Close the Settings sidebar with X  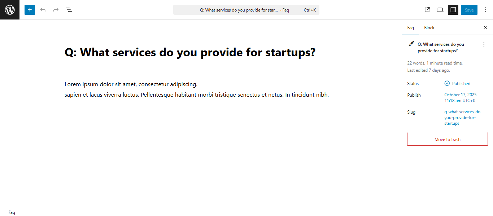pyautogui.click(x=485, y=27)
